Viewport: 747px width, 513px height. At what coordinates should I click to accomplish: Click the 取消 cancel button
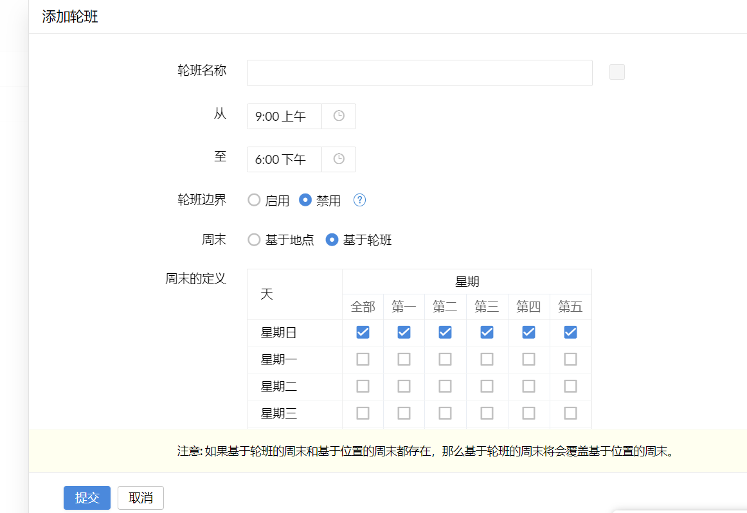point(141,498)
